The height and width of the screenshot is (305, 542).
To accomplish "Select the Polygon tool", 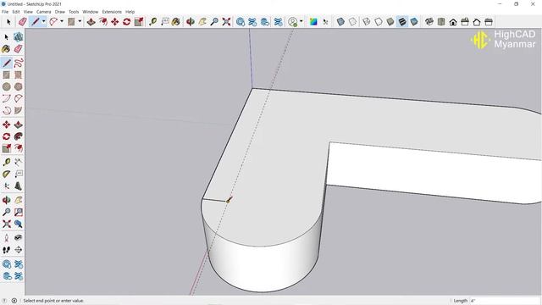I will tap(19, 86).
